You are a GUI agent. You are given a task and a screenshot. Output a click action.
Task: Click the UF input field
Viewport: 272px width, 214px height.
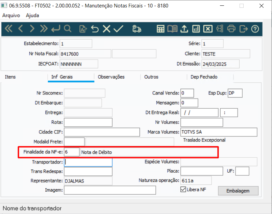pos(242,171)
